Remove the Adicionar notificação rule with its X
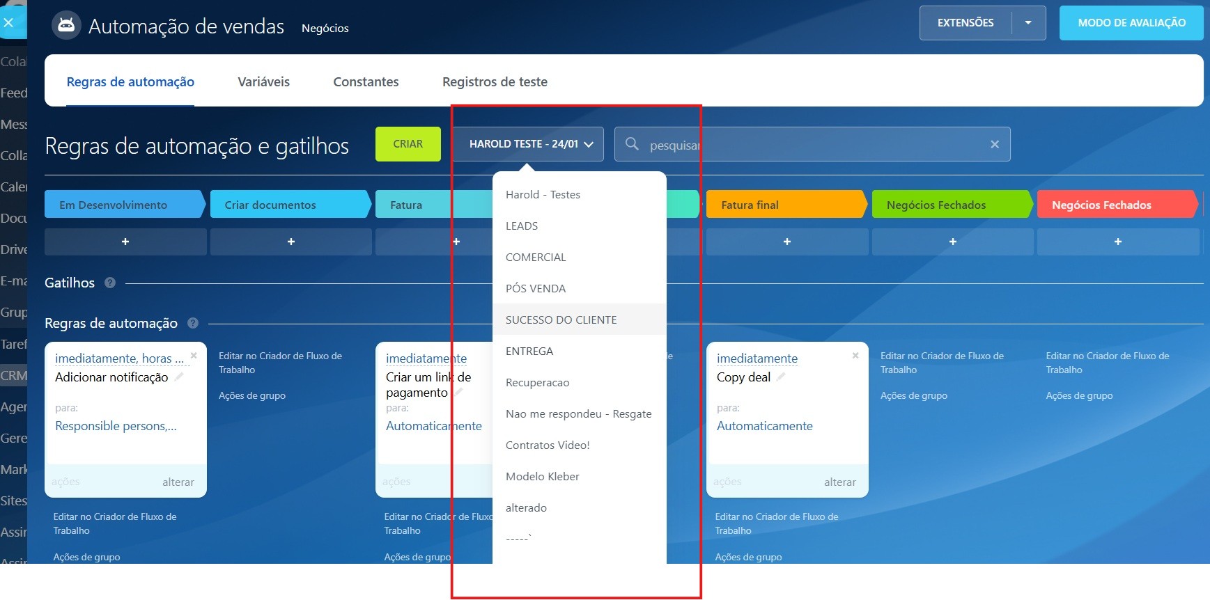 click(194, 356)
